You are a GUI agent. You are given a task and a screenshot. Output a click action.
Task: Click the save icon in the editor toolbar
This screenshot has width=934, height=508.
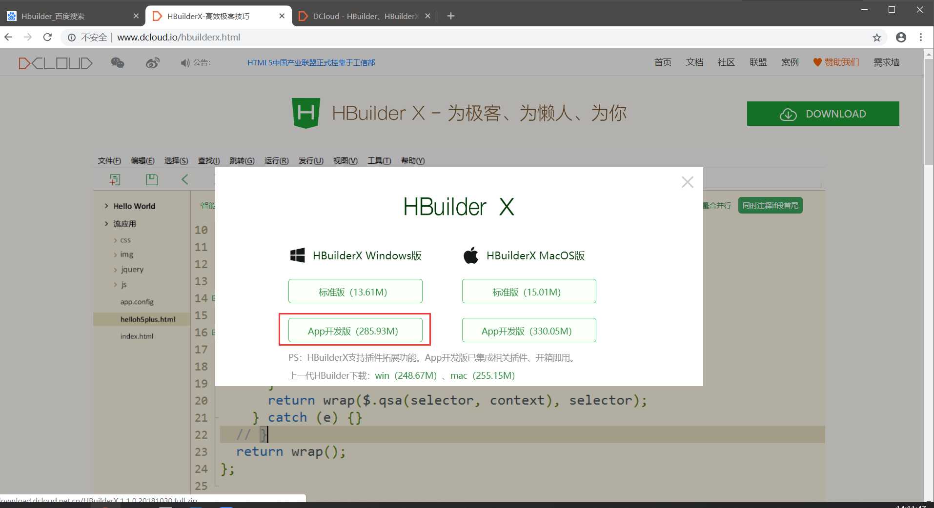[x=152, y=179]
